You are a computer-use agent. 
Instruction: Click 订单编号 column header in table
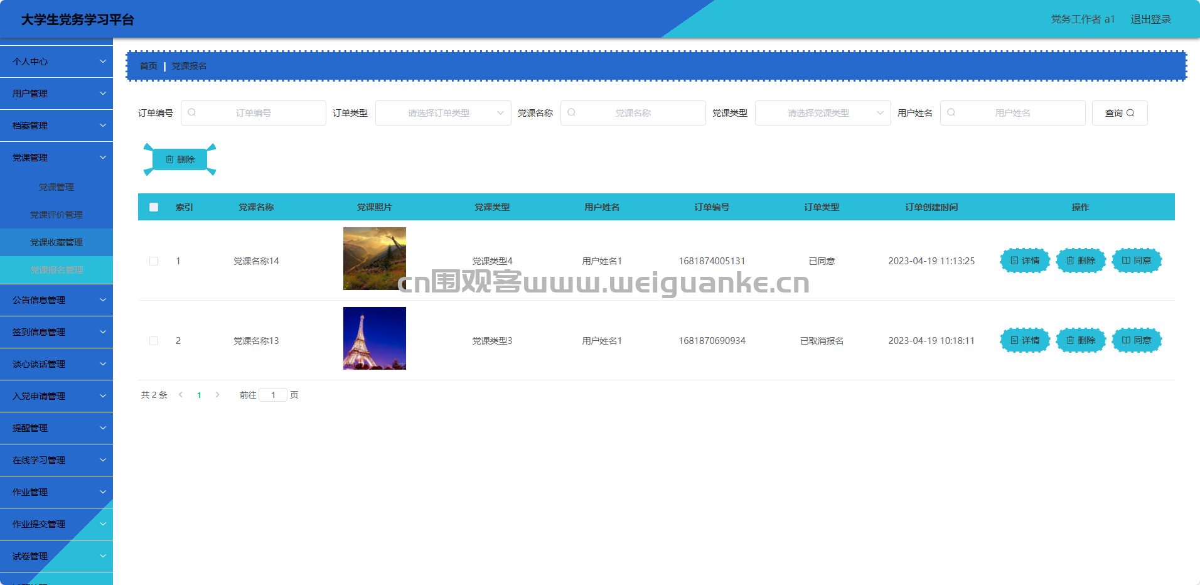[712, 207]
